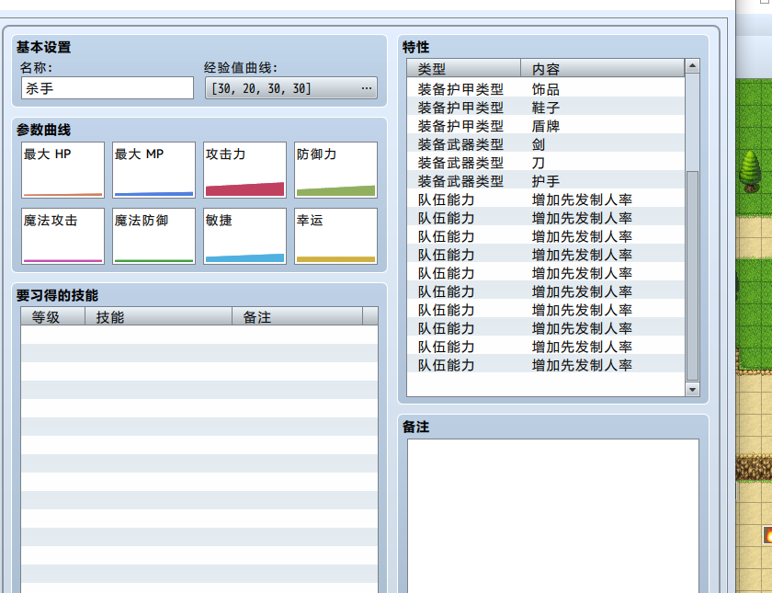Click the 内容 column header in 特性
Image resolution: width=772 pixels, height=593 pixels.
point(603,68)
